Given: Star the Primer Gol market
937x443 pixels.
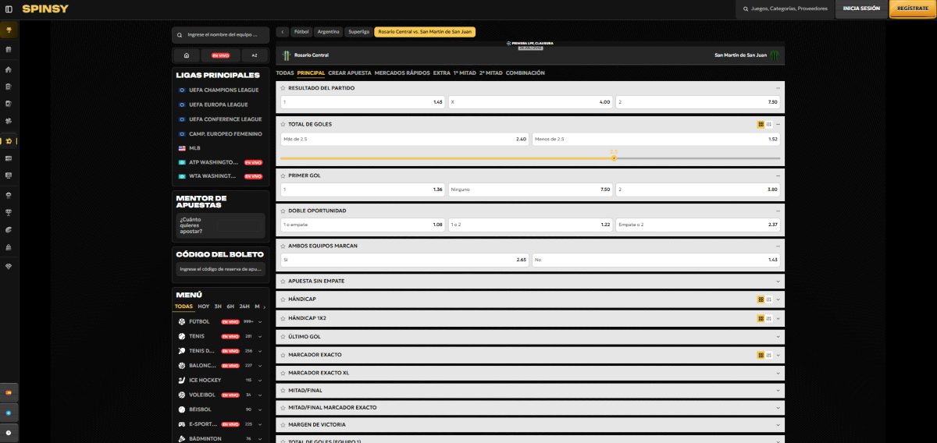Looking at the screenshot, I should click(x=283, y=175).
